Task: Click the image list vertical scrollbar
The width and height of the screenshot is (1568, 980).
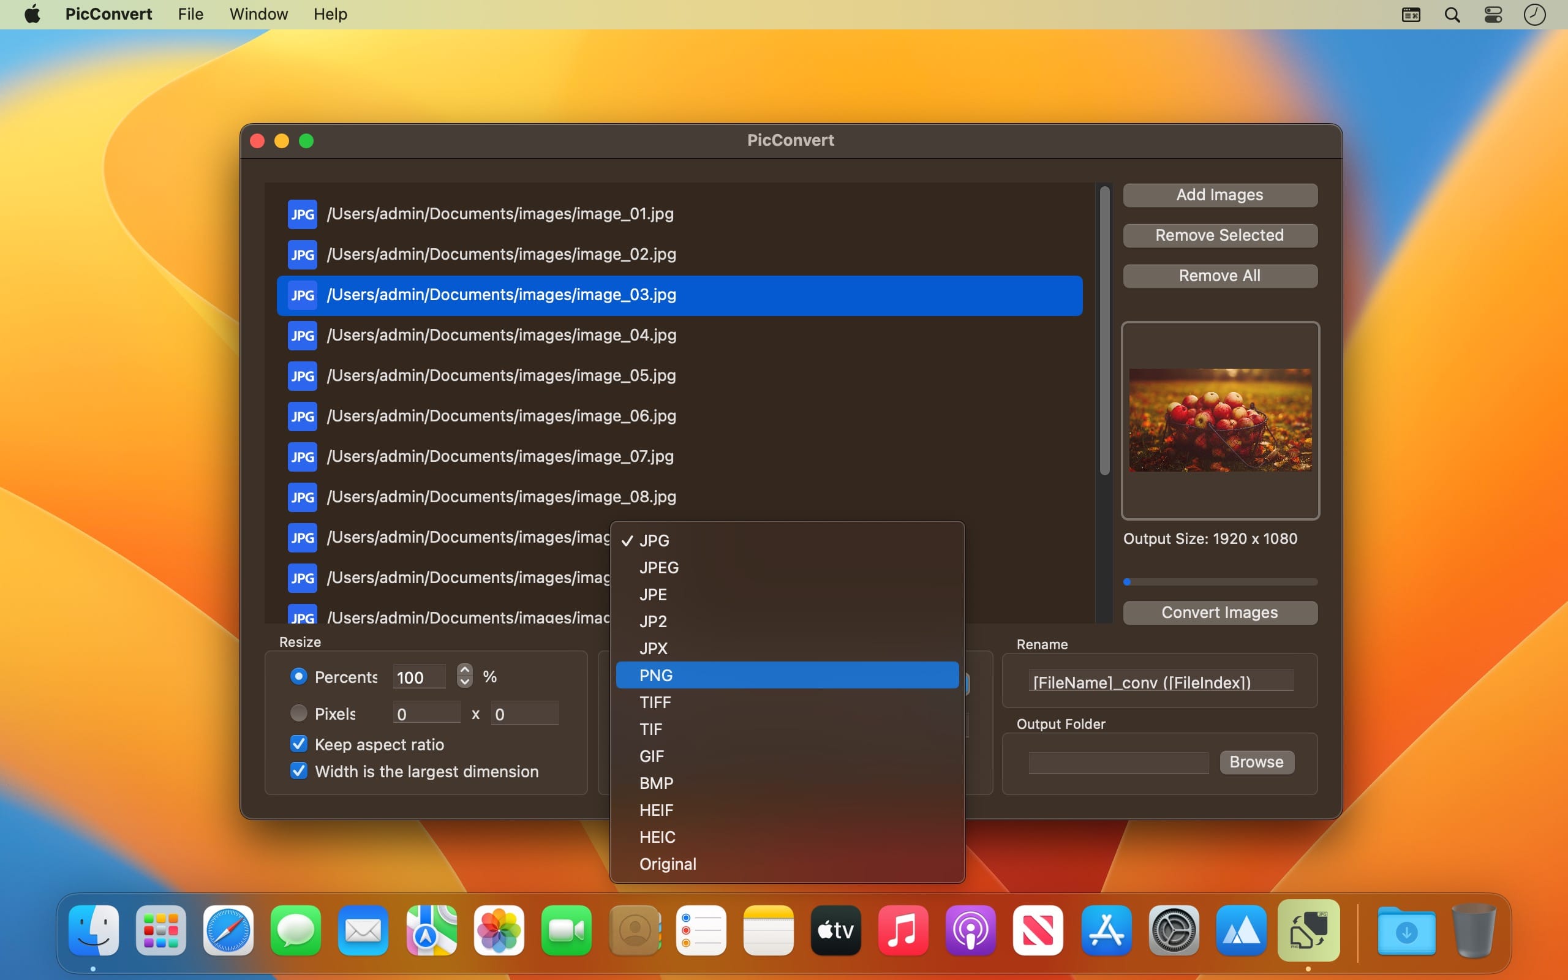Action: click(1105, 331)
